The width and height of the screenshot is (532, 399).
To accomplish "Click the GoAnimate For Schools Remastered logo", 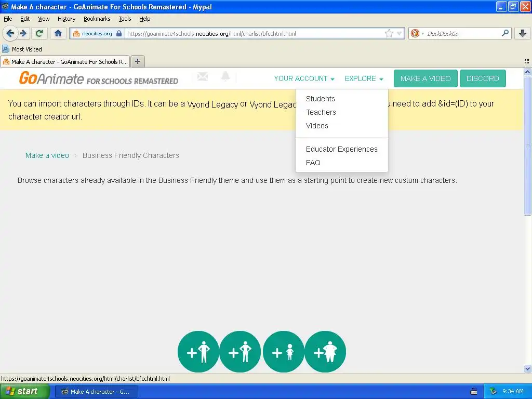I will [98, 78].
